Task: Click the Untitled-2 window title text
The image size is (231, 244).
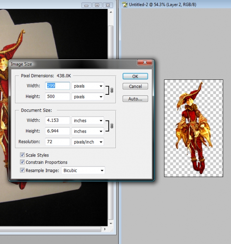Action: (162, 5)
